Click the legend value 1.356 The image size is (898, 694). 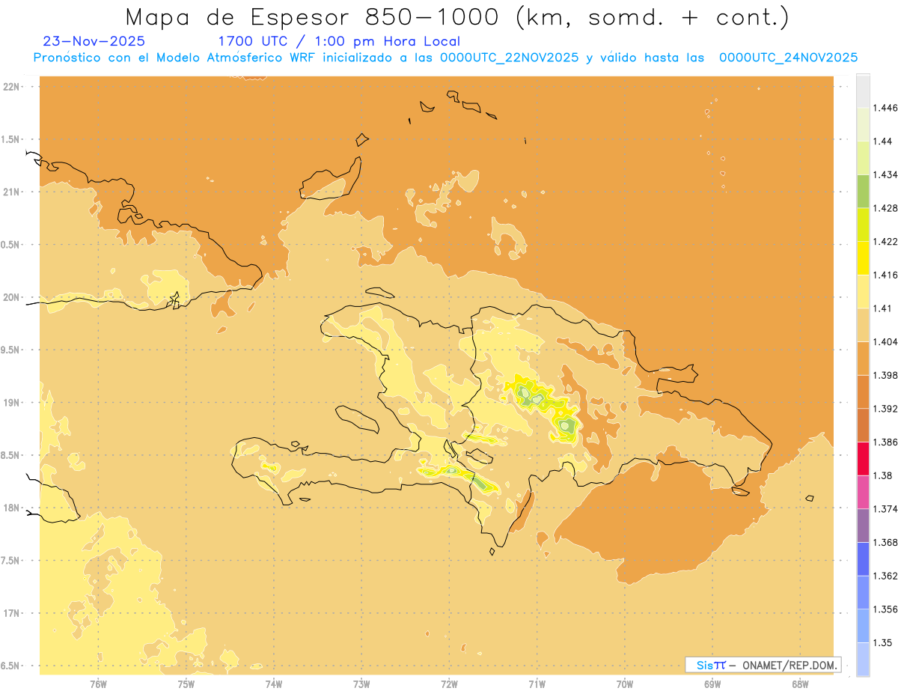[x=885, y=609]
